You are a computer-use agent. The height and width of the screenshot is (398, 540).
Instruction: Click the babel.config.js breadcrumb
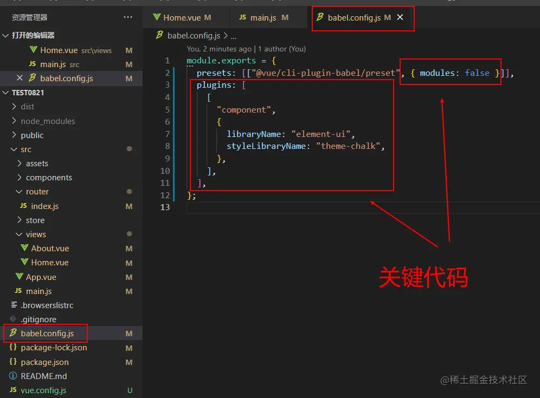(x=194, y=35)
